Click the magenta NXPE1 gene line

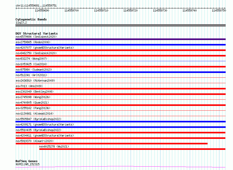click(120, 167)
